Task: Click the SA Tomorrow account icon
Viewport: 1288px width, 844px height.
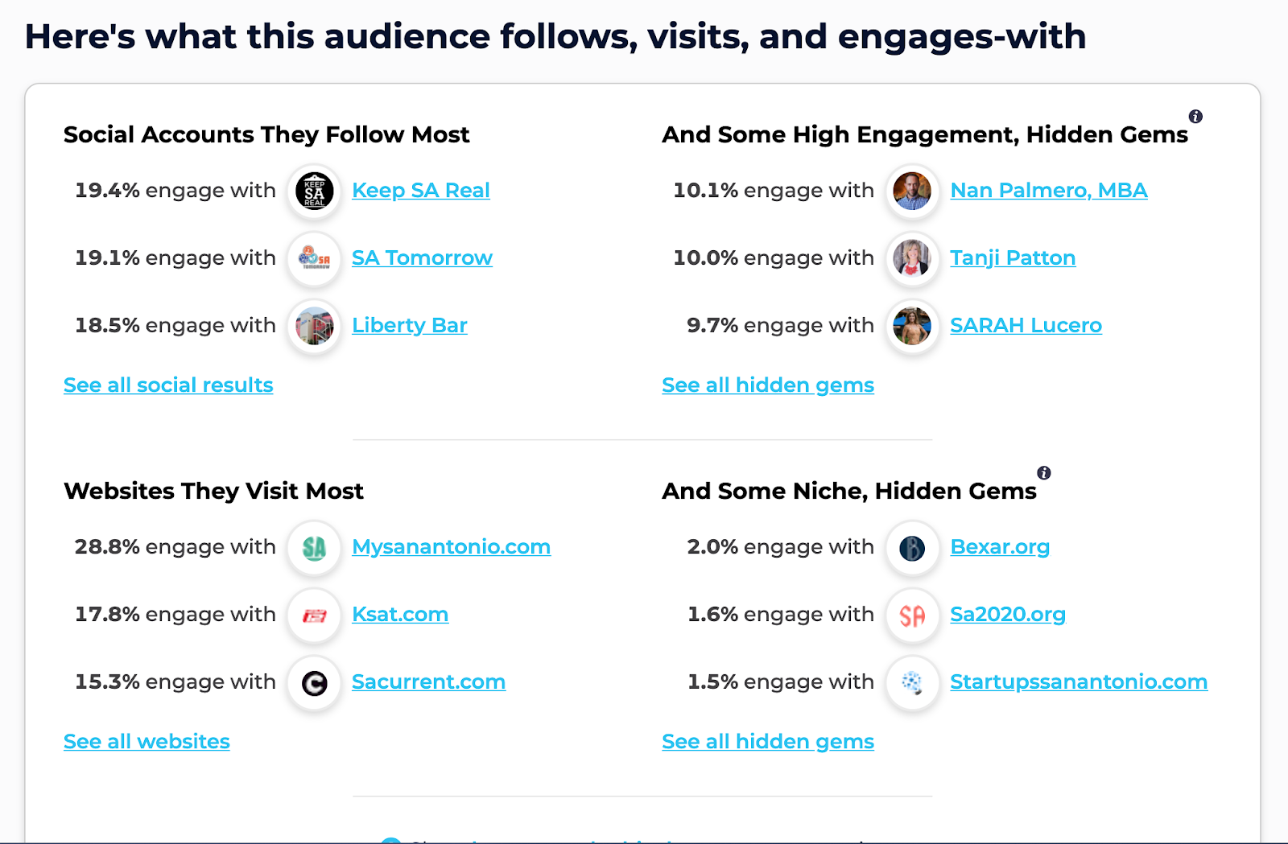Action: 315,259
